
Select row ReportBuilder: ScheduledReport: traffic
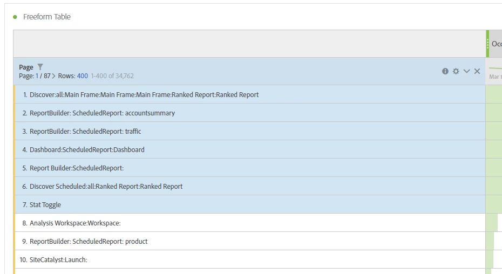(x=250, y=131)
